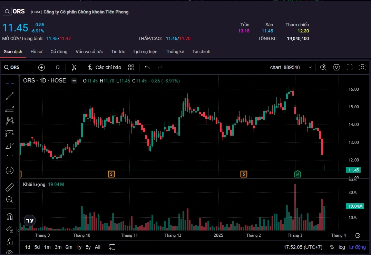Open the candlestick chart style menu

(74, 67)
